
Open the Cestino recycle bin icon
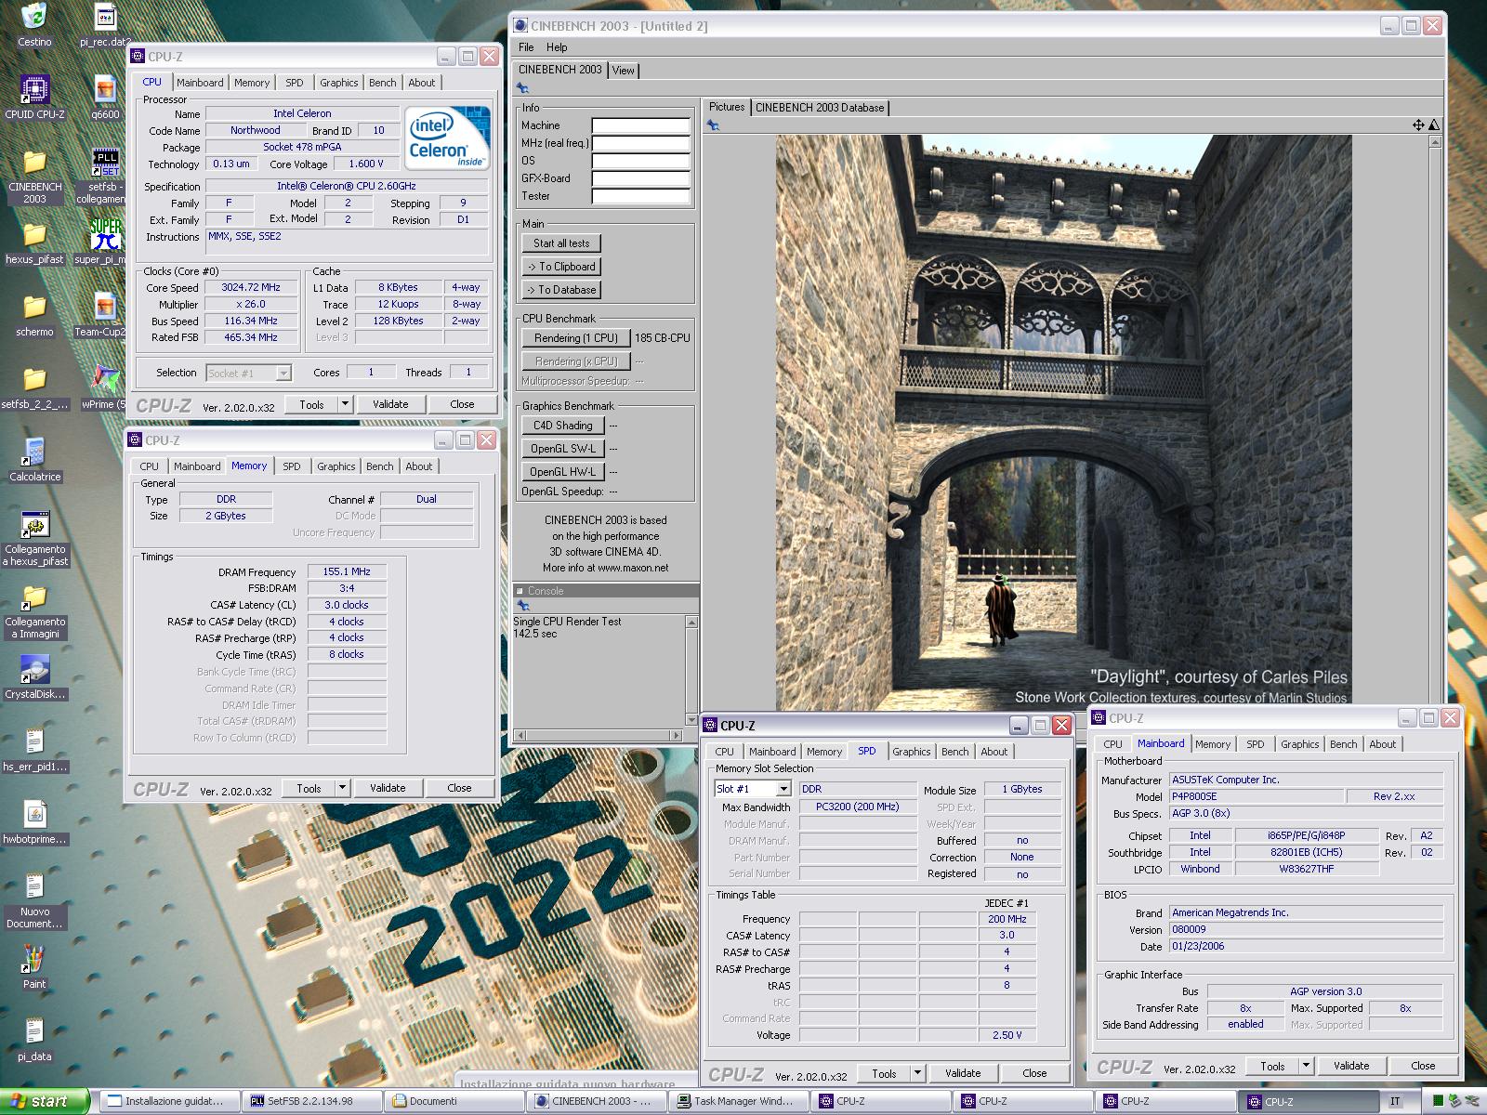[x=34, y=17]
